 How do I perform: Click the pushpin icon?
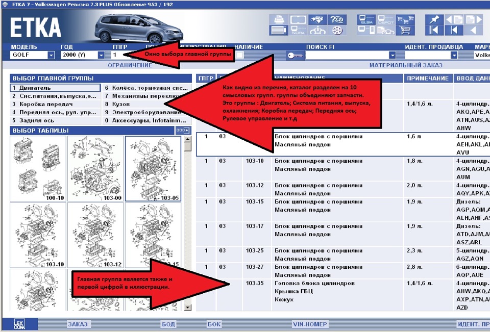434,20
